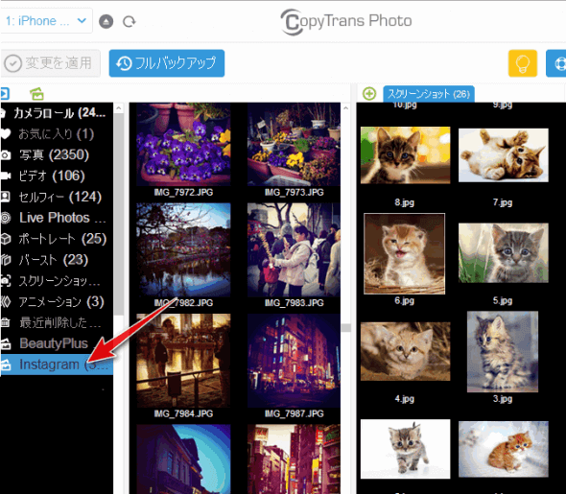Click the eject device icon
Screen dimensions: 566x494
point(106,22)
